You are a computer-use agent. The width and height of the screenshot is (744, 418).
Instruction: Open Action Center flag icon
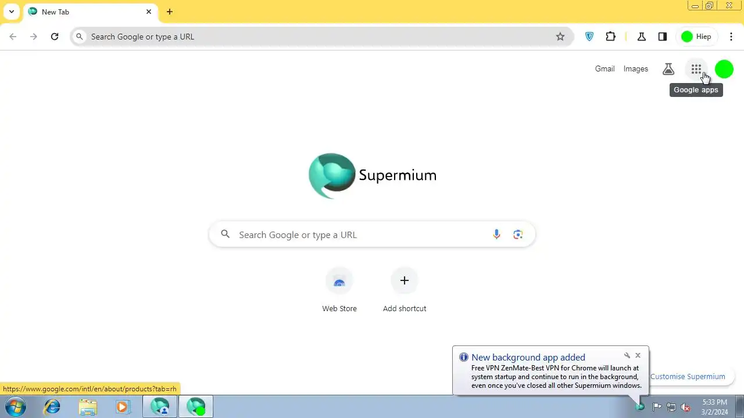[657, 406]
